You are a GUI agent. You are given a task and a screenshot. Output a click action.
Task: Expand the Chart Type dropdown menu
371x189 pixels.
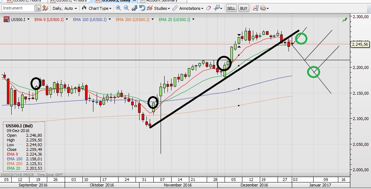pyautogui.click(x=100, y=8)
